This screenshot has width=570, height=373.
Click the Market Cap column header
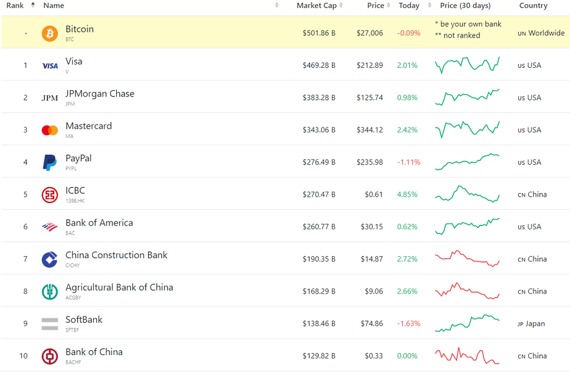(316, 6)
